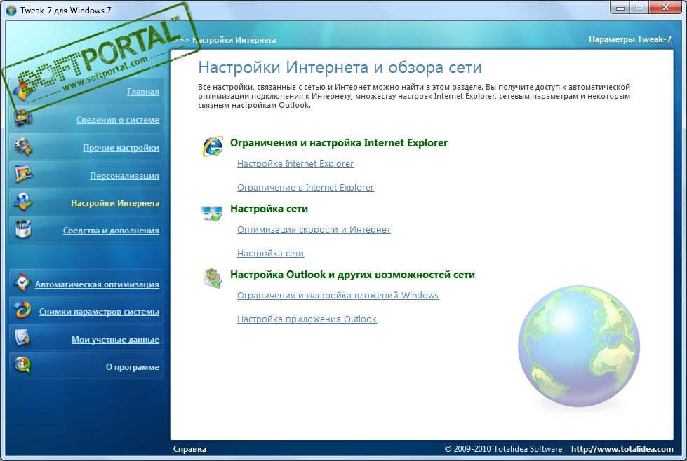This screenshot has width=687, height=461.
Task: Open the Справка help link
Action: pyautogui.click(x=189, y=449)
